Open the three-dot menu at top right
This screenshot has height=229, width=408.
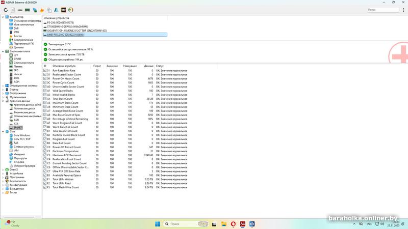click(403, 10)
